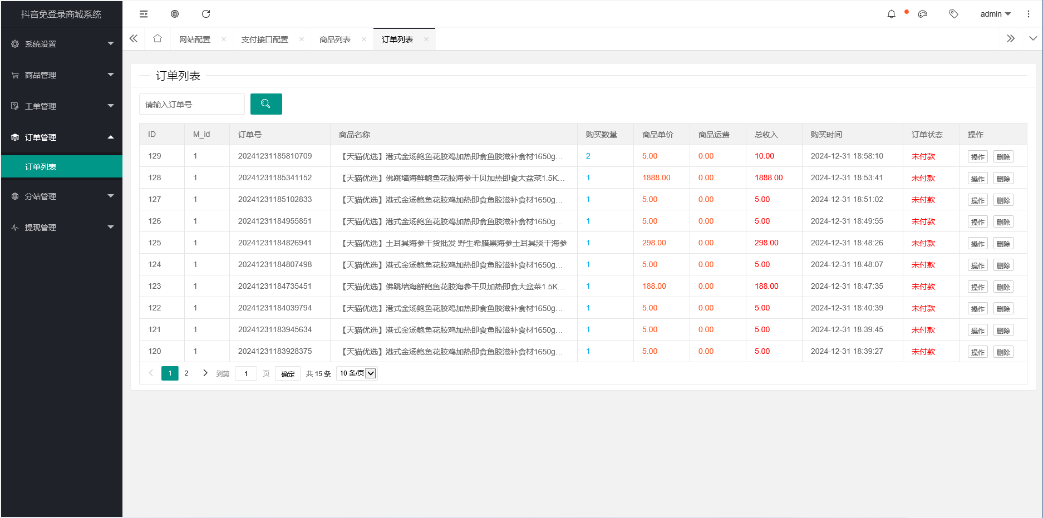Switch to the 商品列表 tab
Viewport: 1043px width, 518px height.
click(x=335, y=40)
